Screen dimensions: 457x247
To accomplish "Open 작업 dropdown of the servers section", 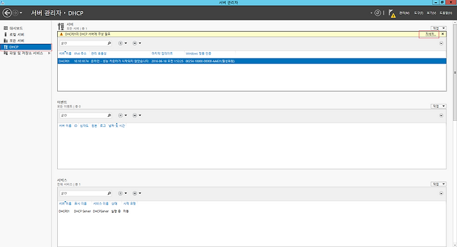I will [x=439, y=29].
